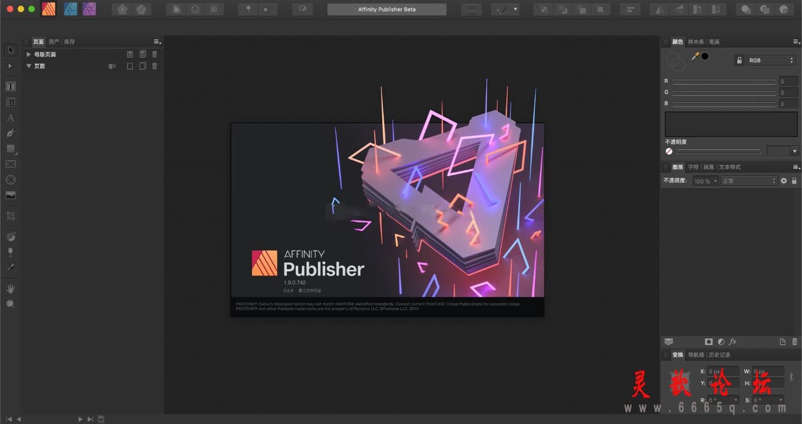Click the R colour slider

pos(724,81)
